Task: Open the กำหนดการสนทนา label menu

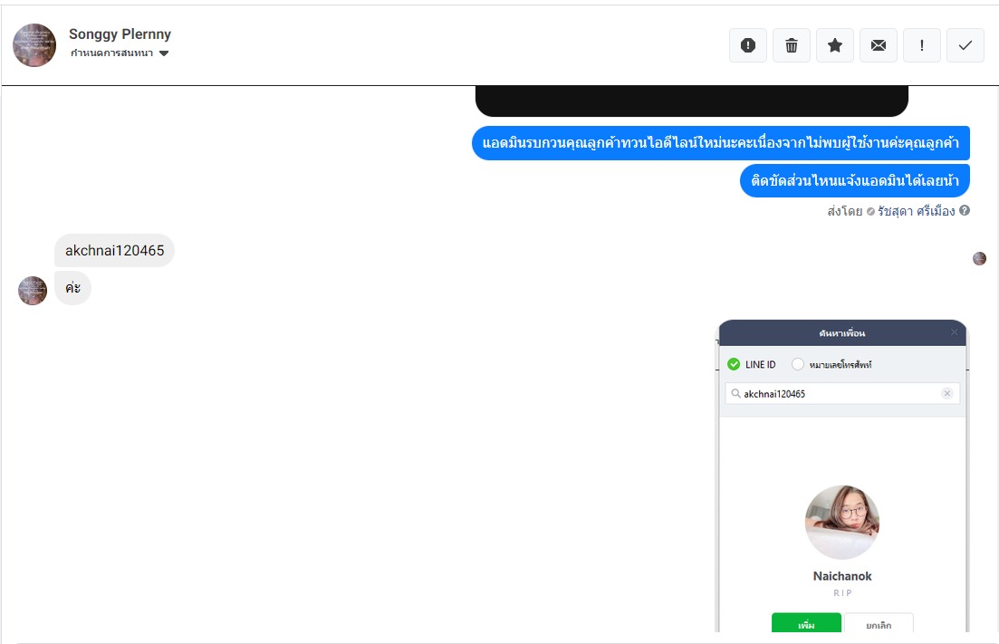Action: tap(112, 53)
